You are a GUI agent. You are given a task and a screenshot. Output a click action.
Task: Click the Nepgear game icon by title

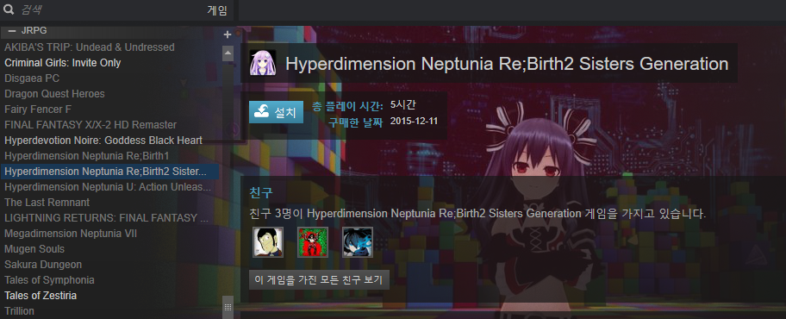pos(263,63)
